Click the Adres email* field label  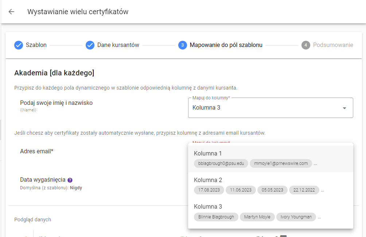(37, 151)
